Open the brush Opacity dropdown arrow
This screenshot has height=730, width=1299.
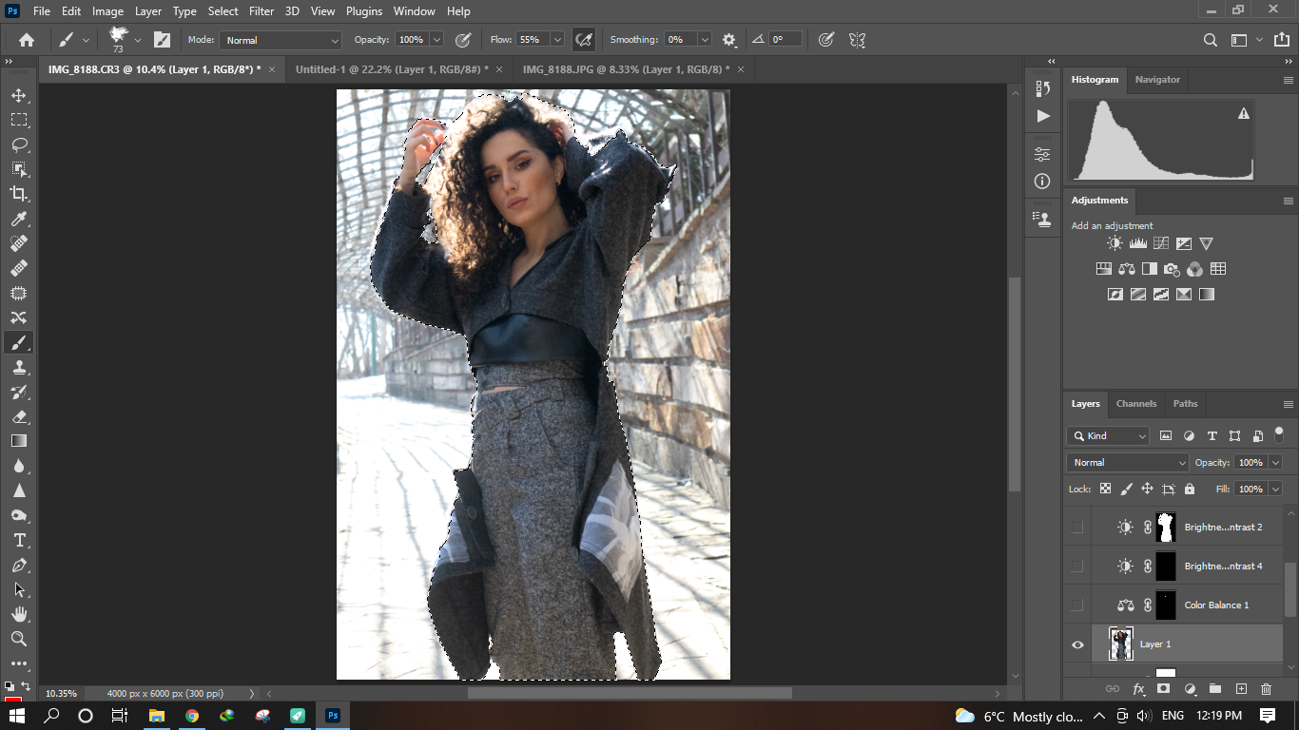(x=436, y=40)
